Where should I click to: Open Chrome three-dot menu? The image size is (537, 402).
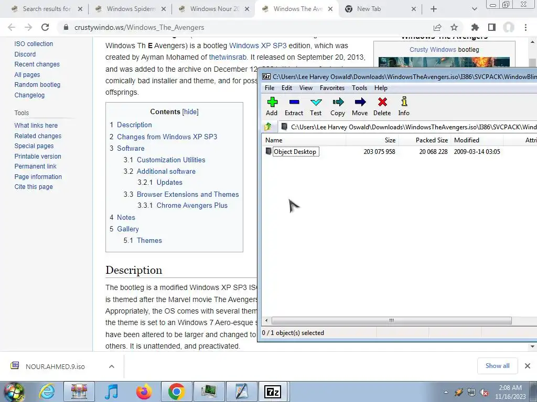(525, 27)
